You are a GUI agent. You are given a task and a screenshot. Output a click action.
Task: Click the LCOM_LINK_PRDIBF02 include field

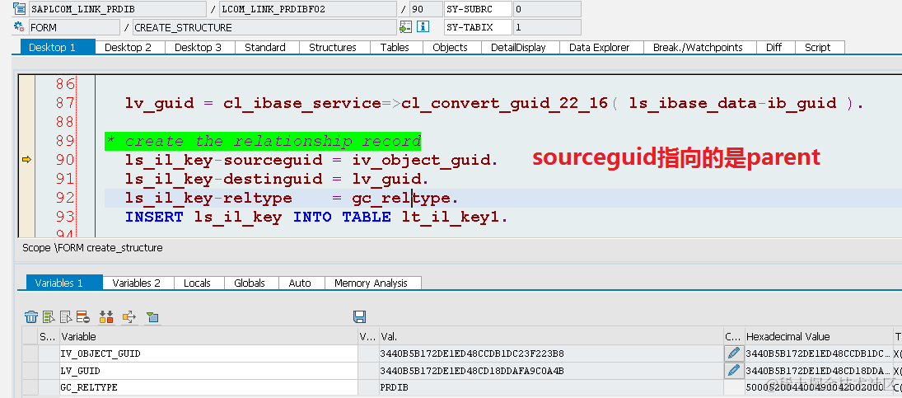click(x=308, y=9)
